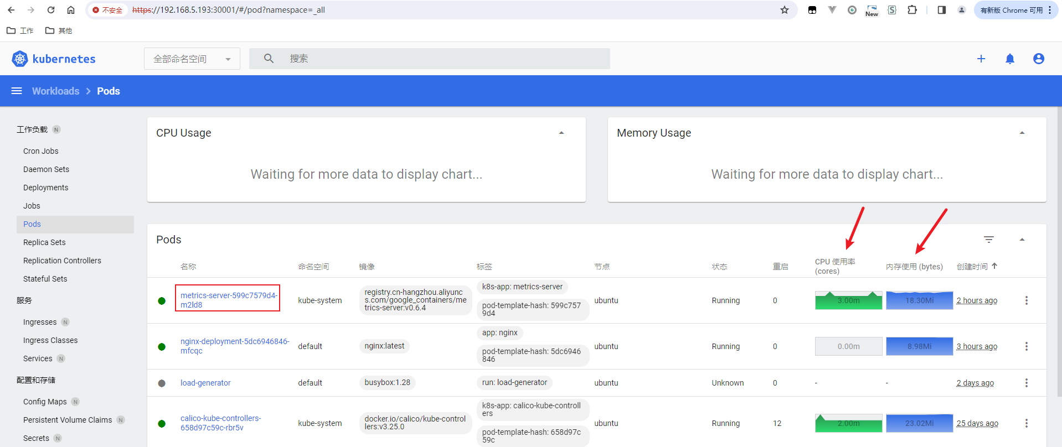Open the 工作 bookmarks folder

[x=20, y=30]
